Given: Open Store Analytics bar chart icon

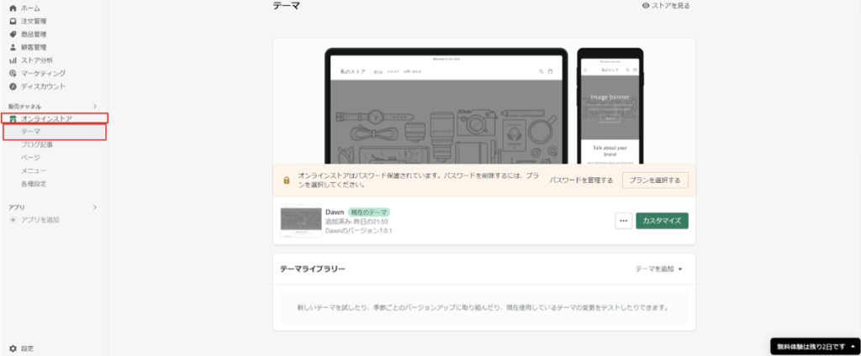Looking at the screenshot, I should (x=13, y=60).
